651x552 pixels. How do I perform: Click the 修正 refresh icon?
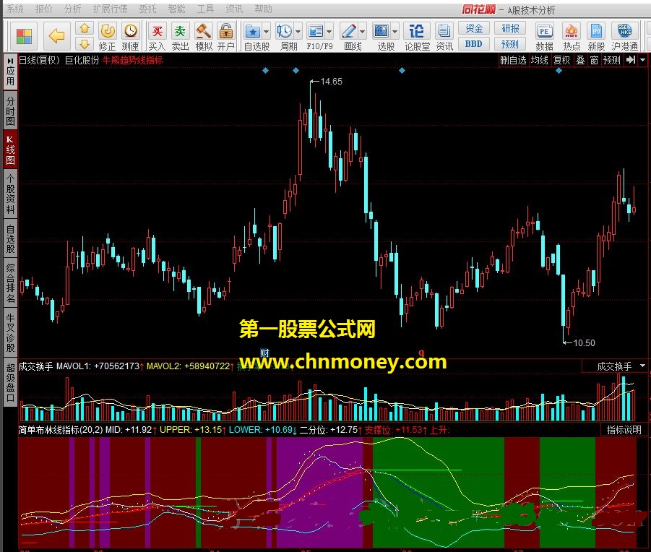pyautogui.click(x=108, y=31)
